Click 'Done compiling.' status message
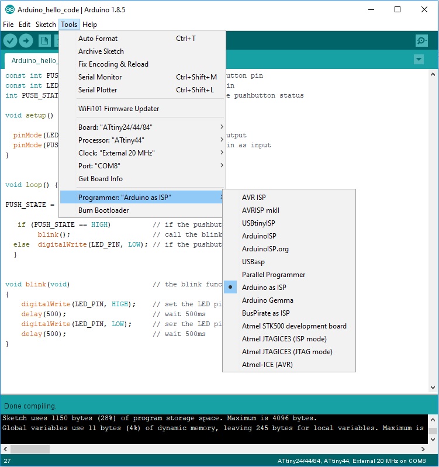The height and width of the screenshot is (467, 439). (x=30, y=406)
